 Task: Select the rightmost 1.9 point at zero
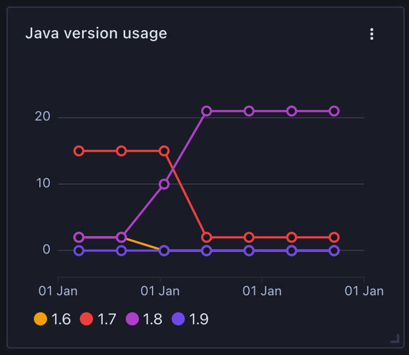pos(334,250)
